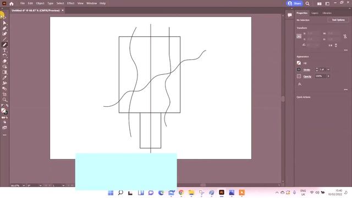
Task: Open the Edit menu
Action: click(x=30, y=3)
